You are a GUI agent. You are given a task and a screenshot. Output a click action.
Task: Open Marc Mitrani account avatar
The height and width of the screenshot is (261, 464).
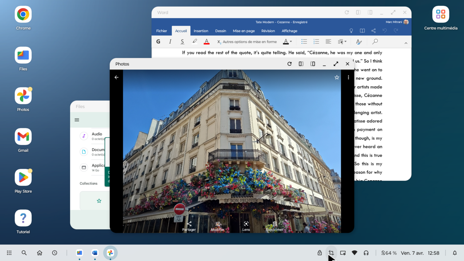pos(406,22)
